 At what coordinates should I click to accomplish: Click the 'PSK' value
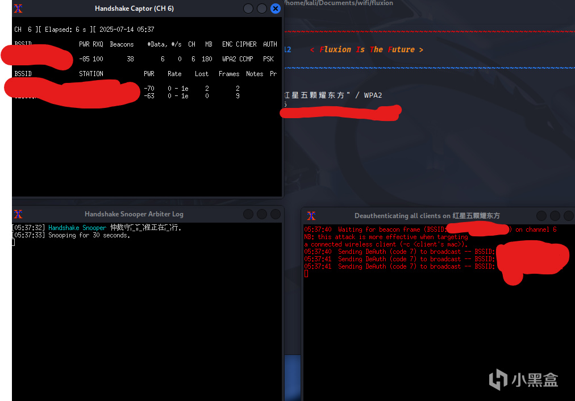(x=268, y=59)
